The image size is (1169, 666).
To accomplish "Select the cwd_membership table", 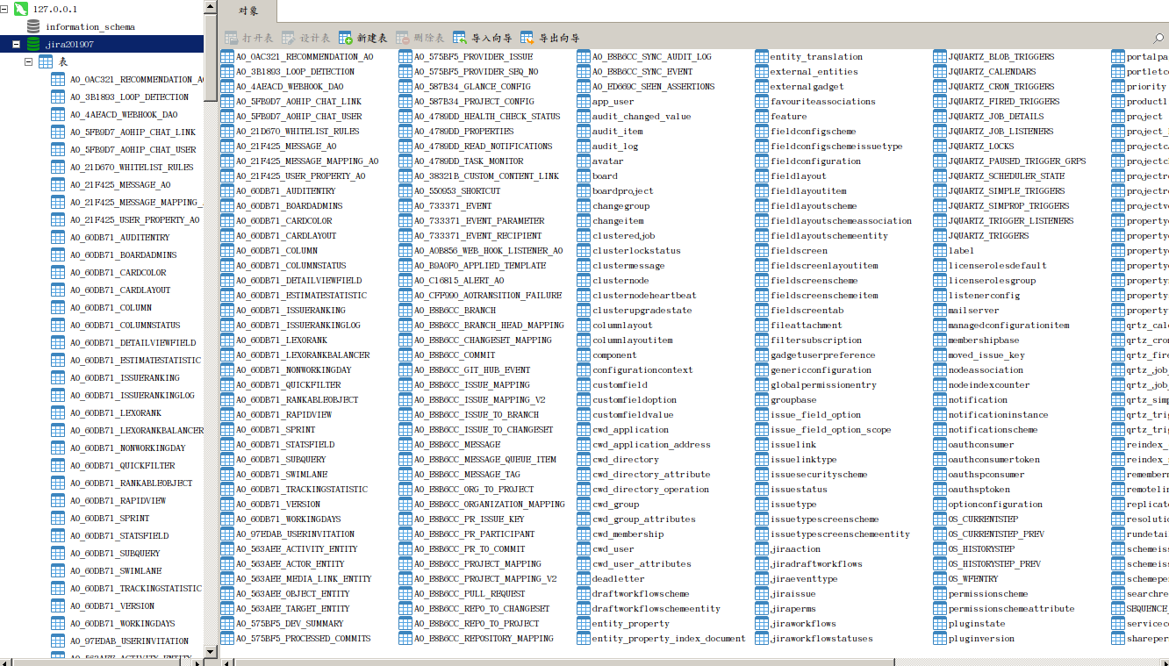I will click(x=628, y=534).
